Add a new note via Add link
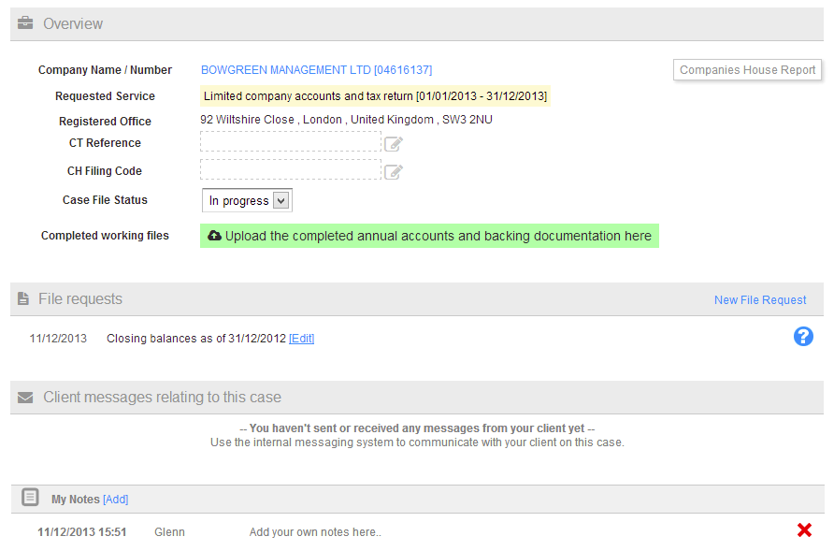This screenshot has height=551, width=834. pos(115,500)
